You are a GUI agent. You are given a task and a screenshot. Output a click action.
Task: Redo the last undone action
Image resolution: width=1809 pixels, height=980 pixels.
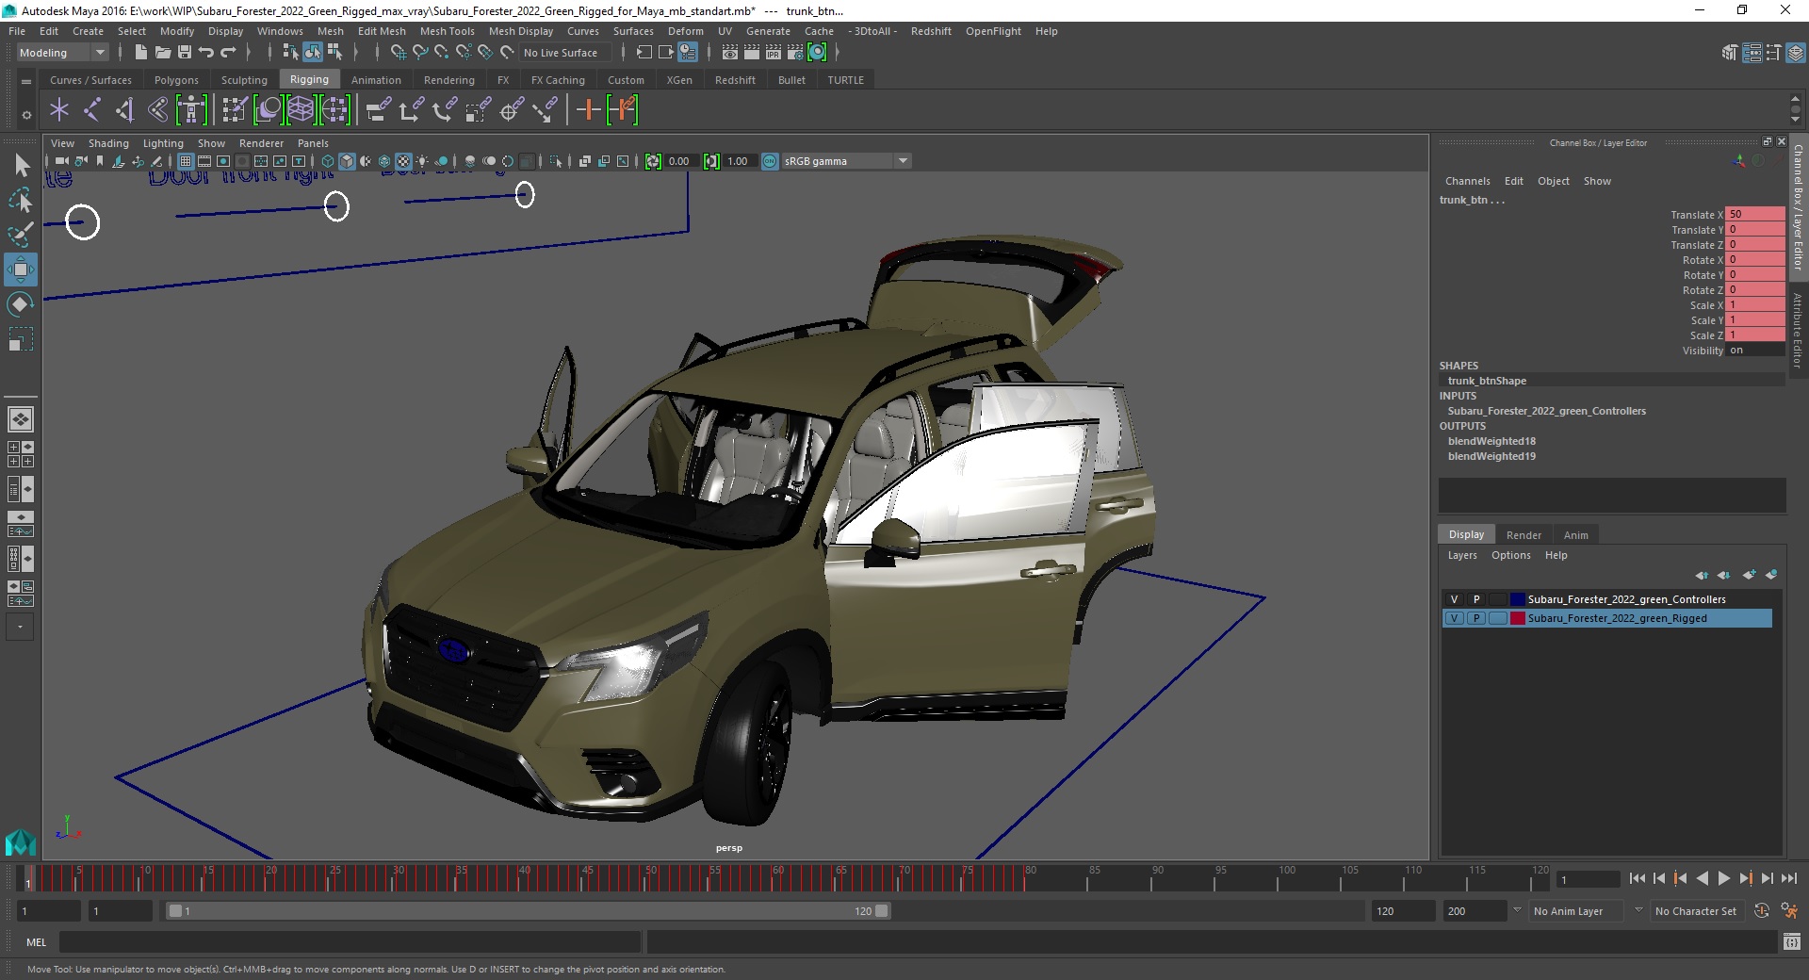click(x=228, y=53)
